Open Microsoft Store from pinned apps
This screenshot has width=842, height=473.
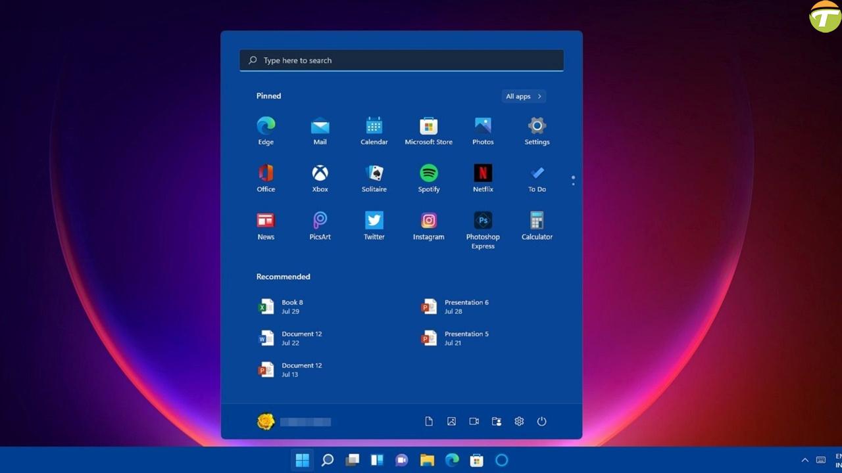[x=428, y=131]
